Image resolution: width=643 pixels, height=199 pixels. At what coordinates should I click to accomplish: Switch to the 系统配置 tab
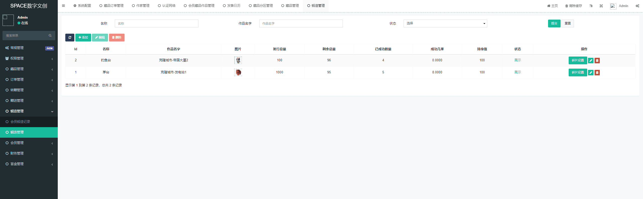point(82,6)
